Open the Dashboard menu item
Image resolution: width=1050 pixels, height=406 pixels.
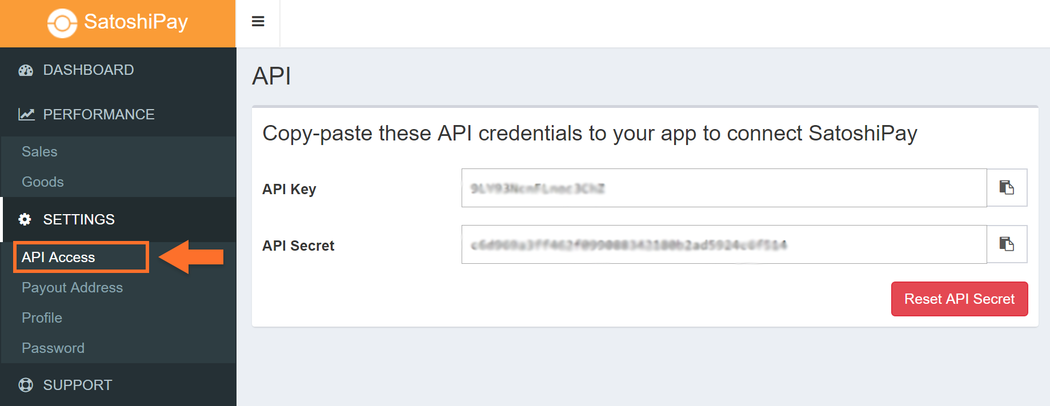[89, 70]
